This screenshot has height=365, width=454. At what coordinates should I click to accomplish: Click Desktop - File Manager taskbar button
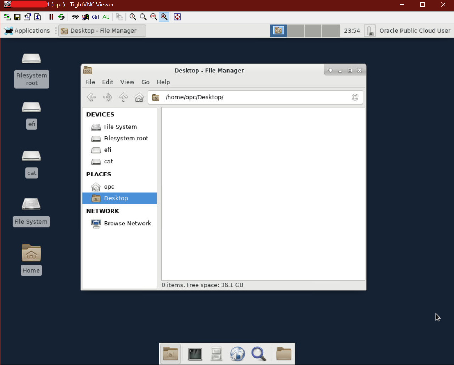coord(102,30)
